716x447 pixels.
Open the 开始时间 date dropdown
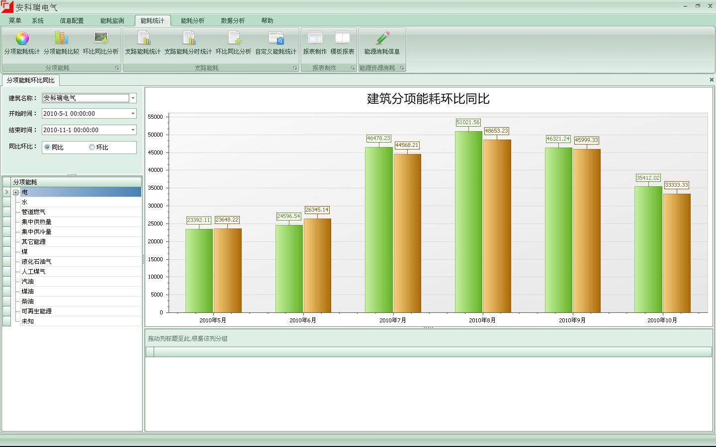[x=133, y=114]
